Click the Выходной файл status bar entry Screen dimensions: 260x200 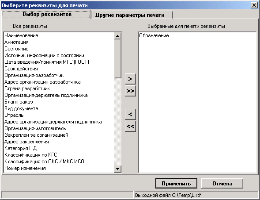(x=196, y=195)
